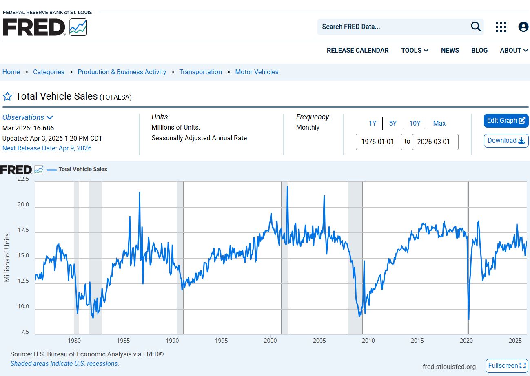This screenshot has width=530, height=376.
Task: Favorite the series with the star icon
Action: point(7,96)
